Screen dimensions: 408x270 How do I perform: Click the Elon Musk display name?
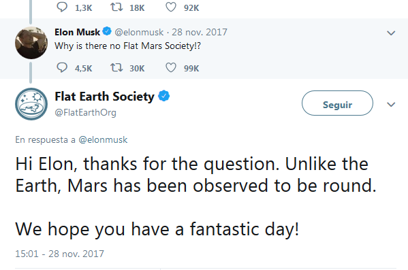point(77,32)
